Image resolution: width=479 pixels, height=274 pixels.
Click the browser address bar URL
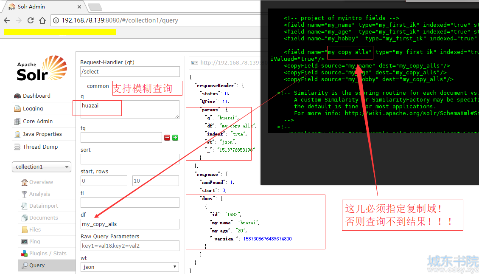[120, 20]
